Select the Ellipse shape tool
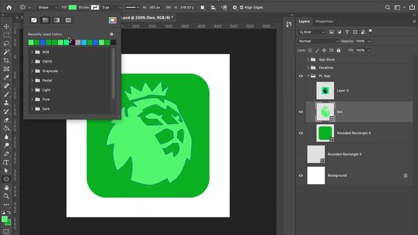The width and height of the screenshot is (418, 235). click(7, 180)
